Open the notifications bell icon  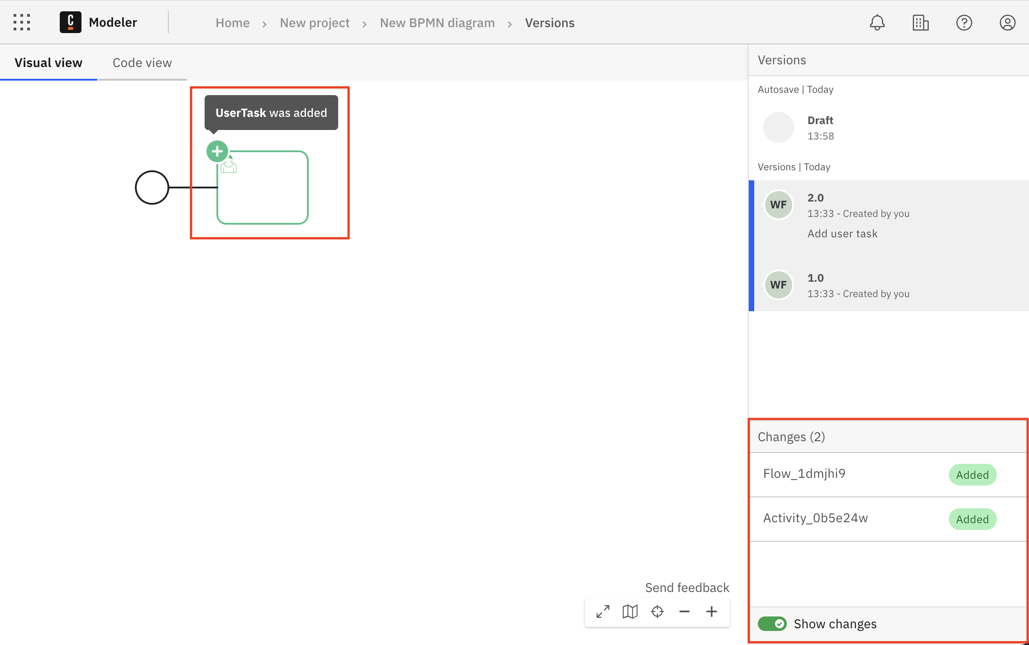coord(877,22)
